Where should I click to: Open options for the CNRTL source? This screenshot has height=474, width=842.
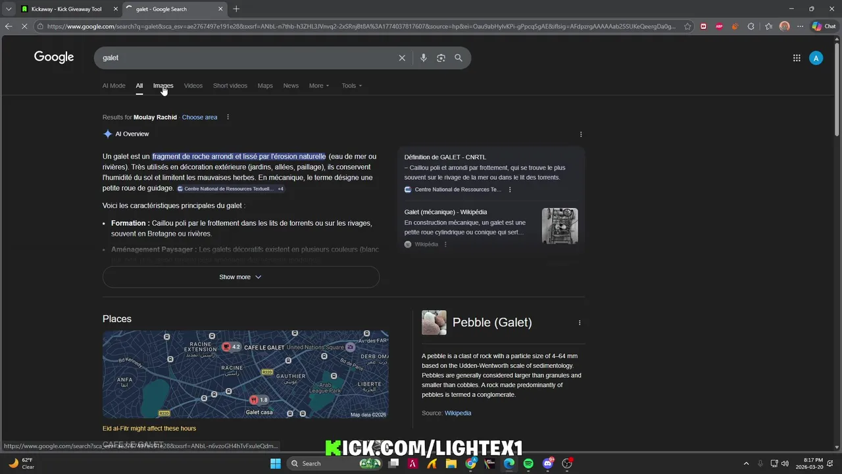coord(509,190)
